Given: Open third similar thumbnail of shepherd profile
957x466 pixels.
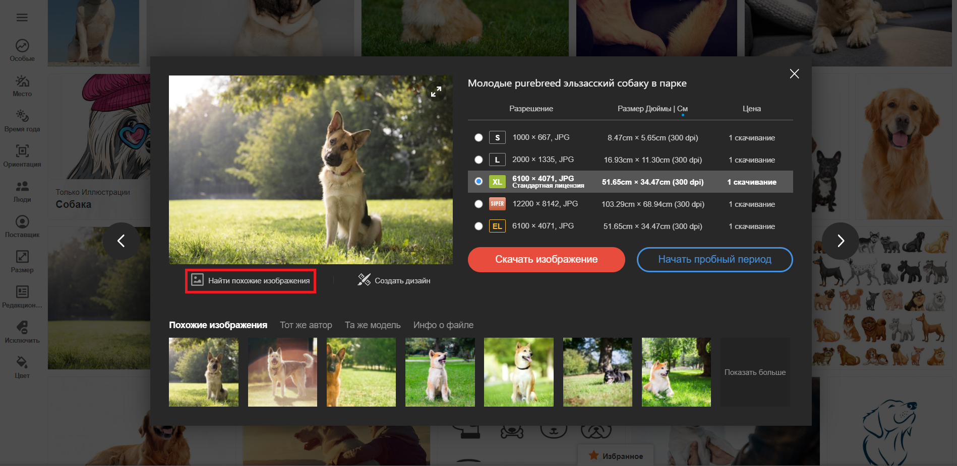Looking at the screenshot, I should (x=361, y=372).
